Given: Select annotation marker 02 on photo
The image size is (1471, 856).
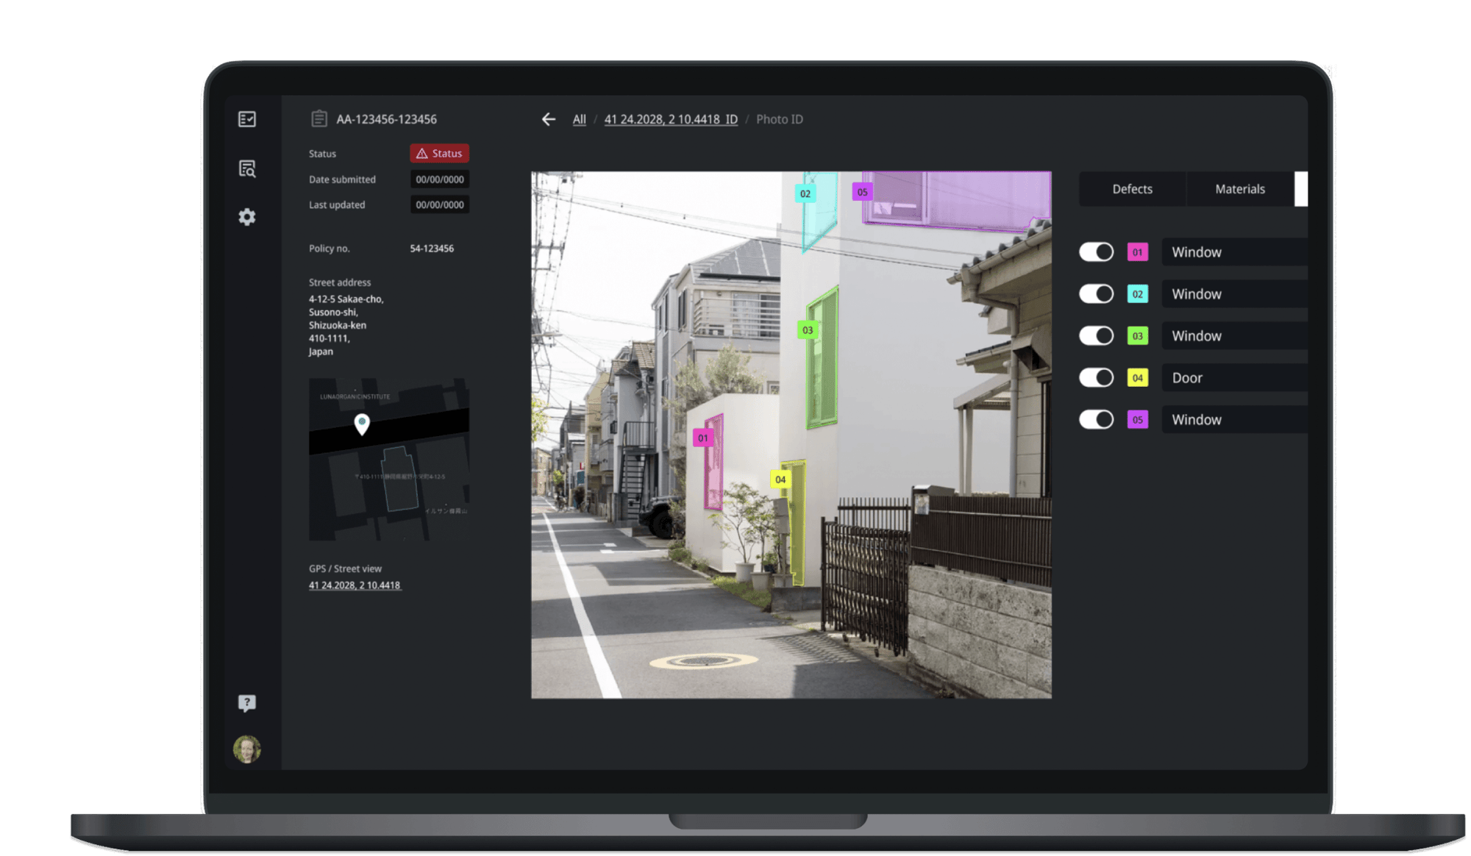Looking at the screenshot, I should (805, 194).
